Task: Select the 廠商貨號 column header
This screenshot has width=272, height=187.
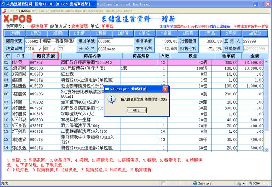Action: click(x=45, y=56)
